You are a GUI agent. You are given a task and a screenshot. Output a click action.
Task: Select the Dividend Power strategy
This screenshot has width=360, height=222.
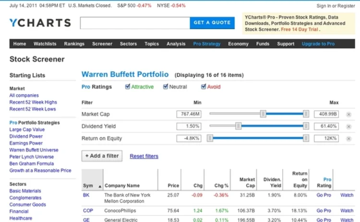point(26,137)
